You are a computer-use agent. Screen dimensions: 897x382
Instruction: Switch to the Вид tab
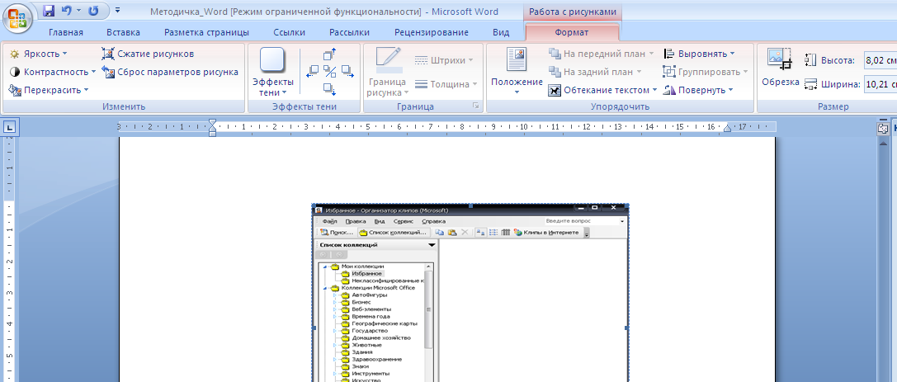click(501, 33)
